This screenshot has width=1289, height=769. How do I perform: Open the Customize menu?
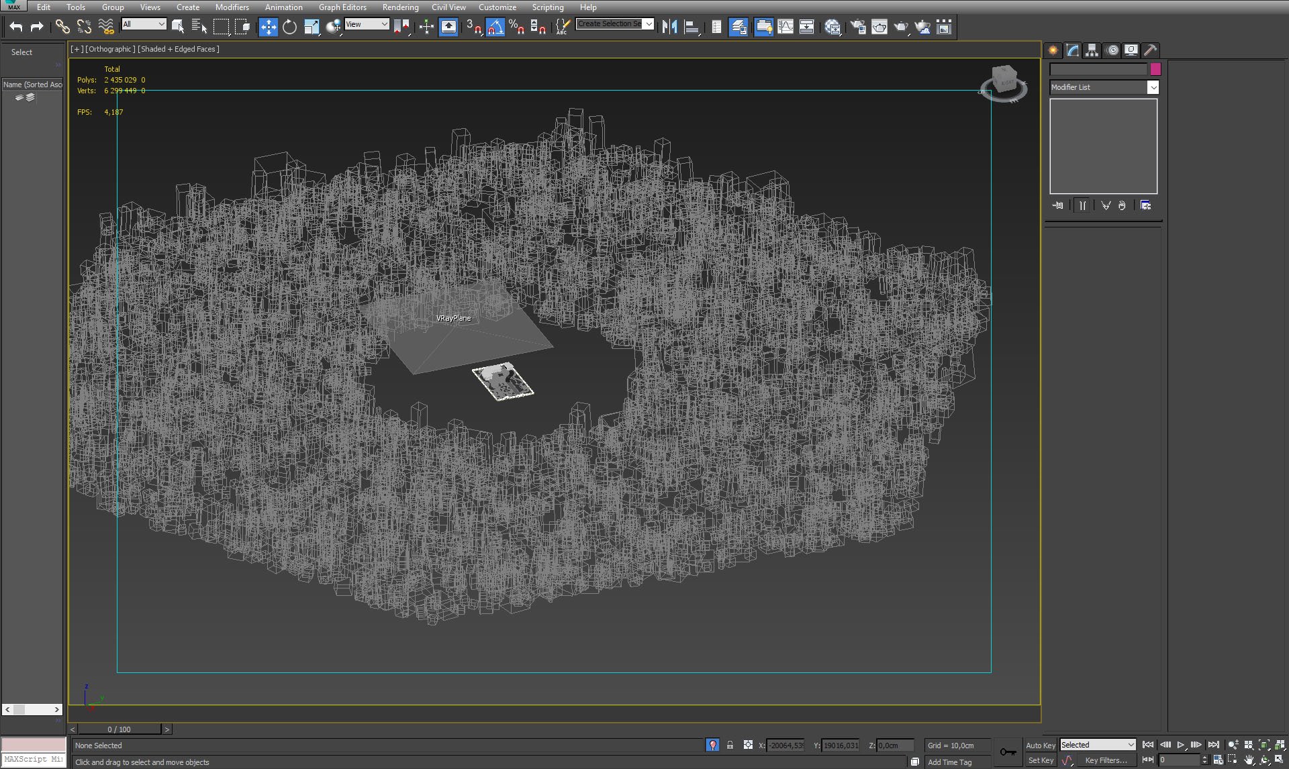pos(497,7)
